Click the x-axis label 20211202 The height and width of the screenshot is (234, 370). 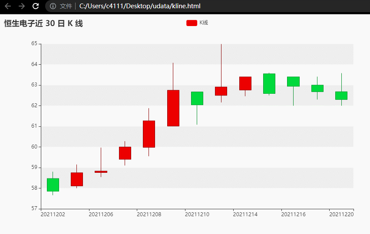click(53, 214)
